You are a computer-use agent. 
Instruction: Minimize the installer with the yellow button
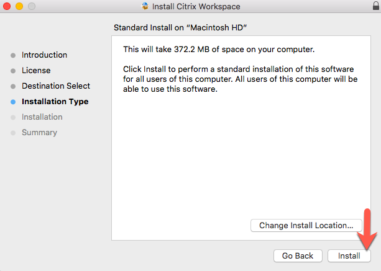[x=19, y=7]
